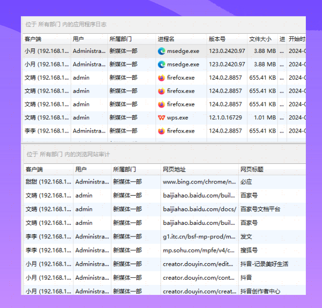Click the 开始时 column header in application log
This screenshot has height=308, width=322.
(297, 39)
